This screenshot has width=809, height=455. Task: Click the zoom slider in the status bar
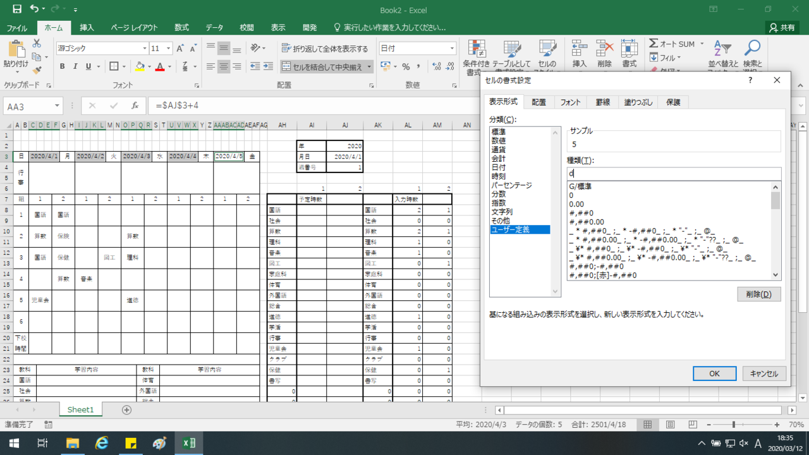[x=733, y=425]
